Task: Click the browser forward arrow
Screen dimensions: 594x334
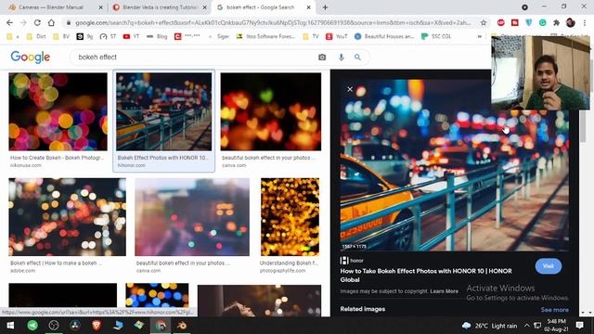Action: click(x=23, y=22)
